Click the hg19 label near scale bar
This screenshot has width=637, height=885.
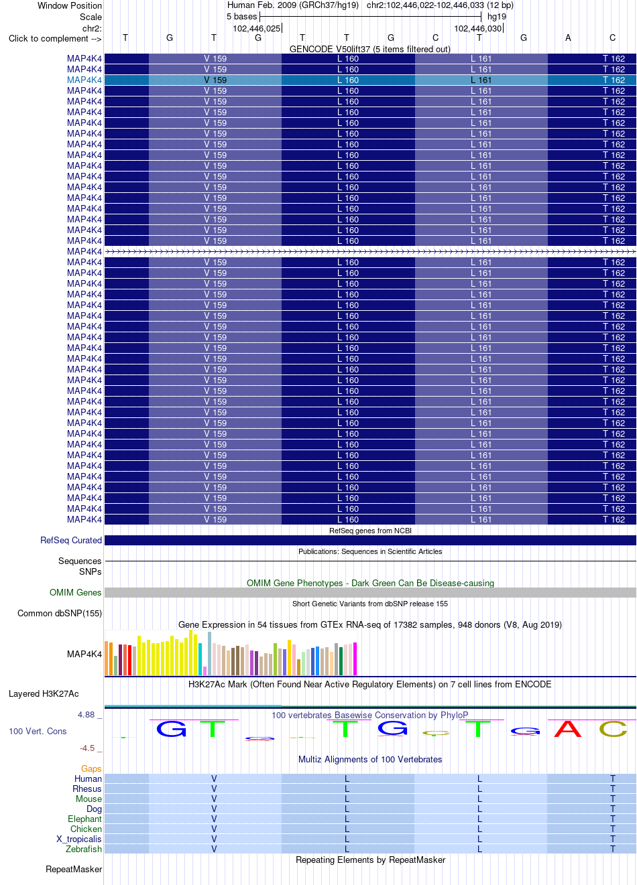tap(497, 17)
